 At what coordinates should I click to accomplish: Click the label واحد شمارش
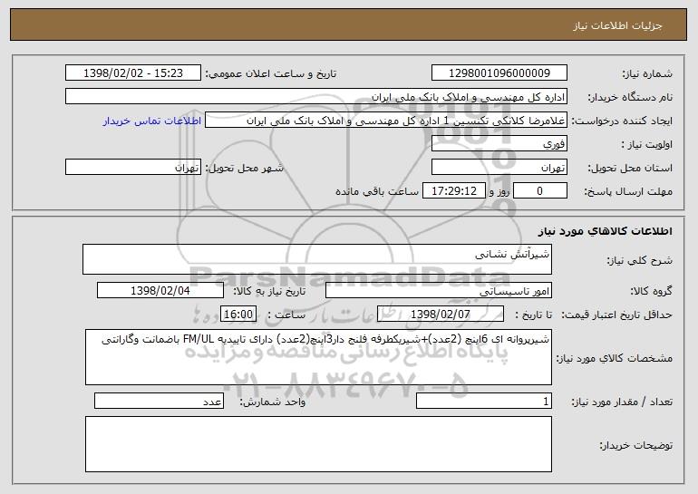click(x=273, y=402)
